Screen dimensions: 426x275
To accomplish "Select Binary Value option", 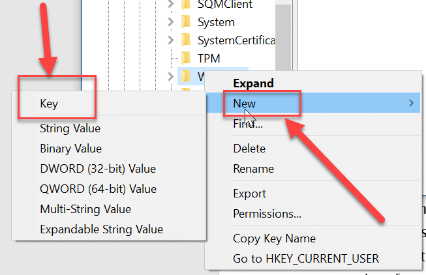I will [70, 149].
